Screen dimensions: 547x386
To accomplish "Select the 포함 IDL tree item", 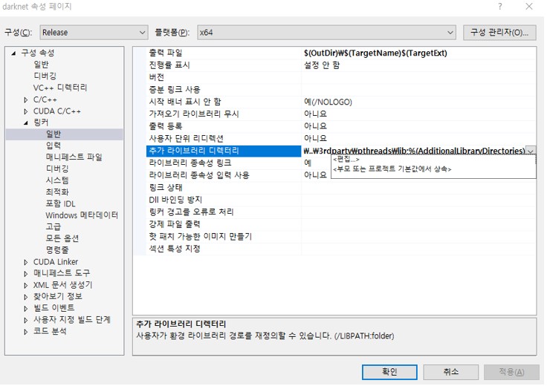I will [60, 204].
